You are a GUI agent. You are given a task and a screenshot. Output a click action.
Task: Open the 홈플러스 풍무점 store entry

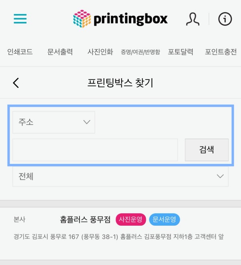85,220
